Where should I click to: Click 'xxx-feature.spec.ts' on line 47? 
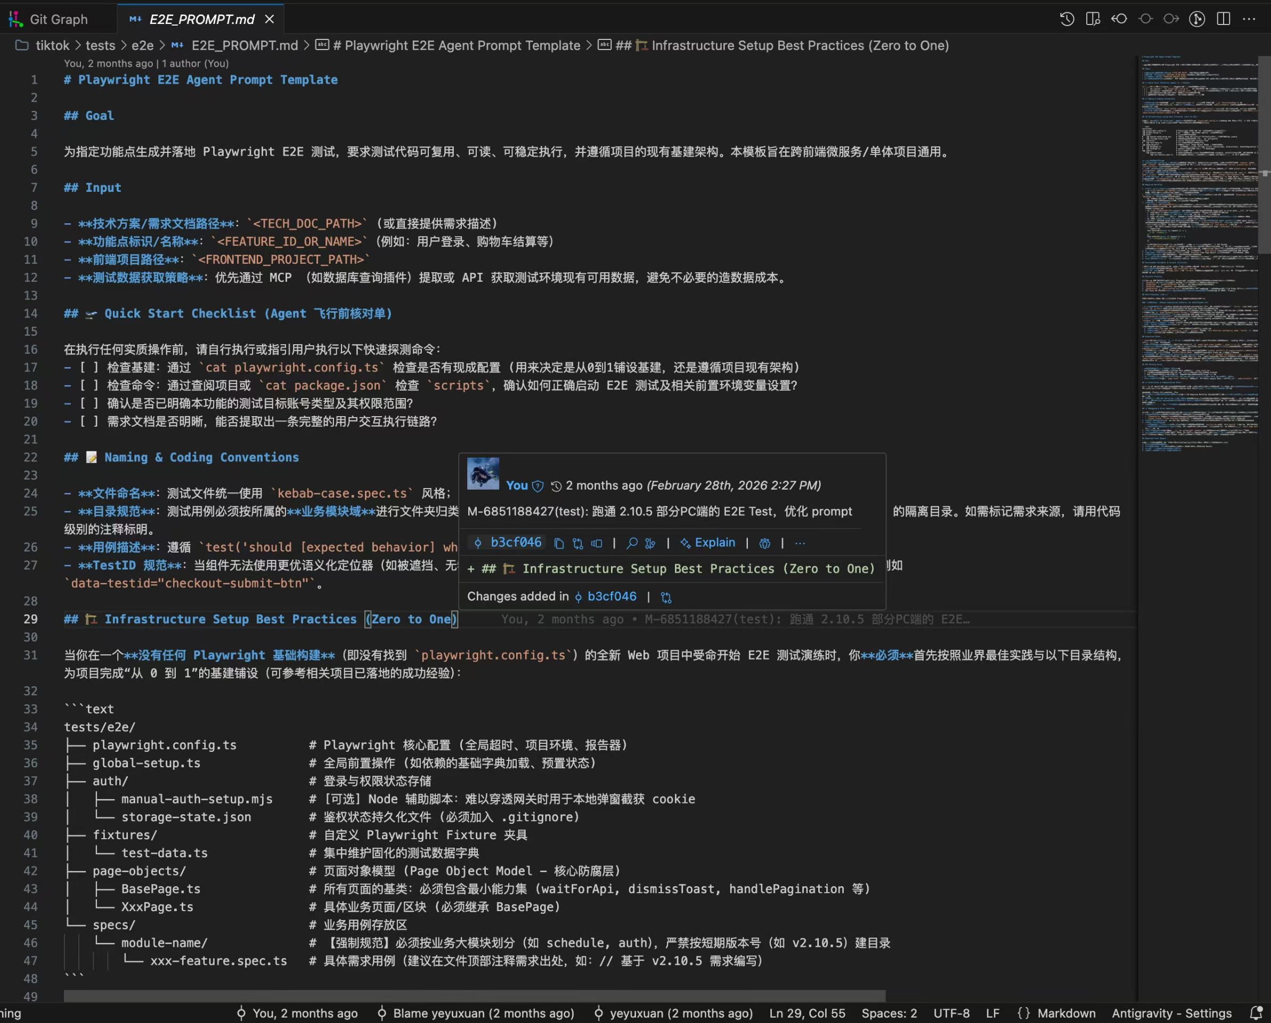coord(219,961)
